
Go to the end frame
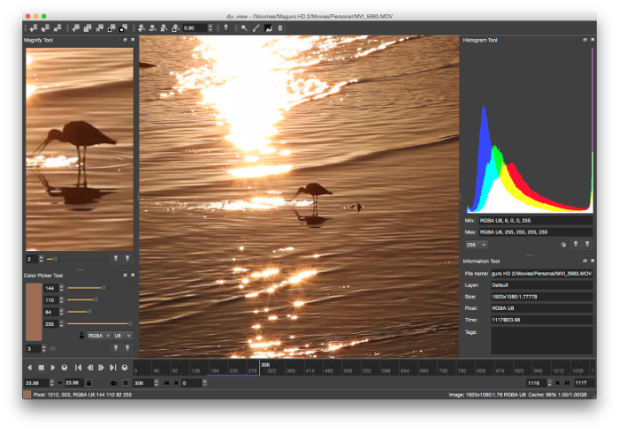click(113, 368)
